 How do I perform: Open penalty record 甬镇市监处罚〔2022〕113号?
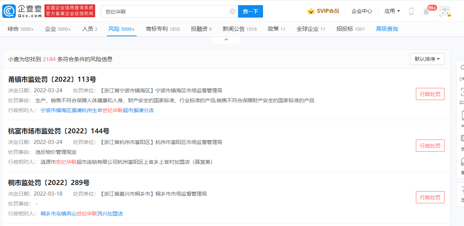tap(52, 79)
